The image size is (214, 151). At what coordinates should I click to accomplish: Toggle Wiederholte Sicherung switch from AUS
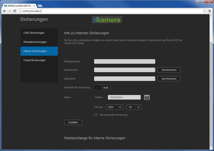pyautogui.click(x=102, y=87)
